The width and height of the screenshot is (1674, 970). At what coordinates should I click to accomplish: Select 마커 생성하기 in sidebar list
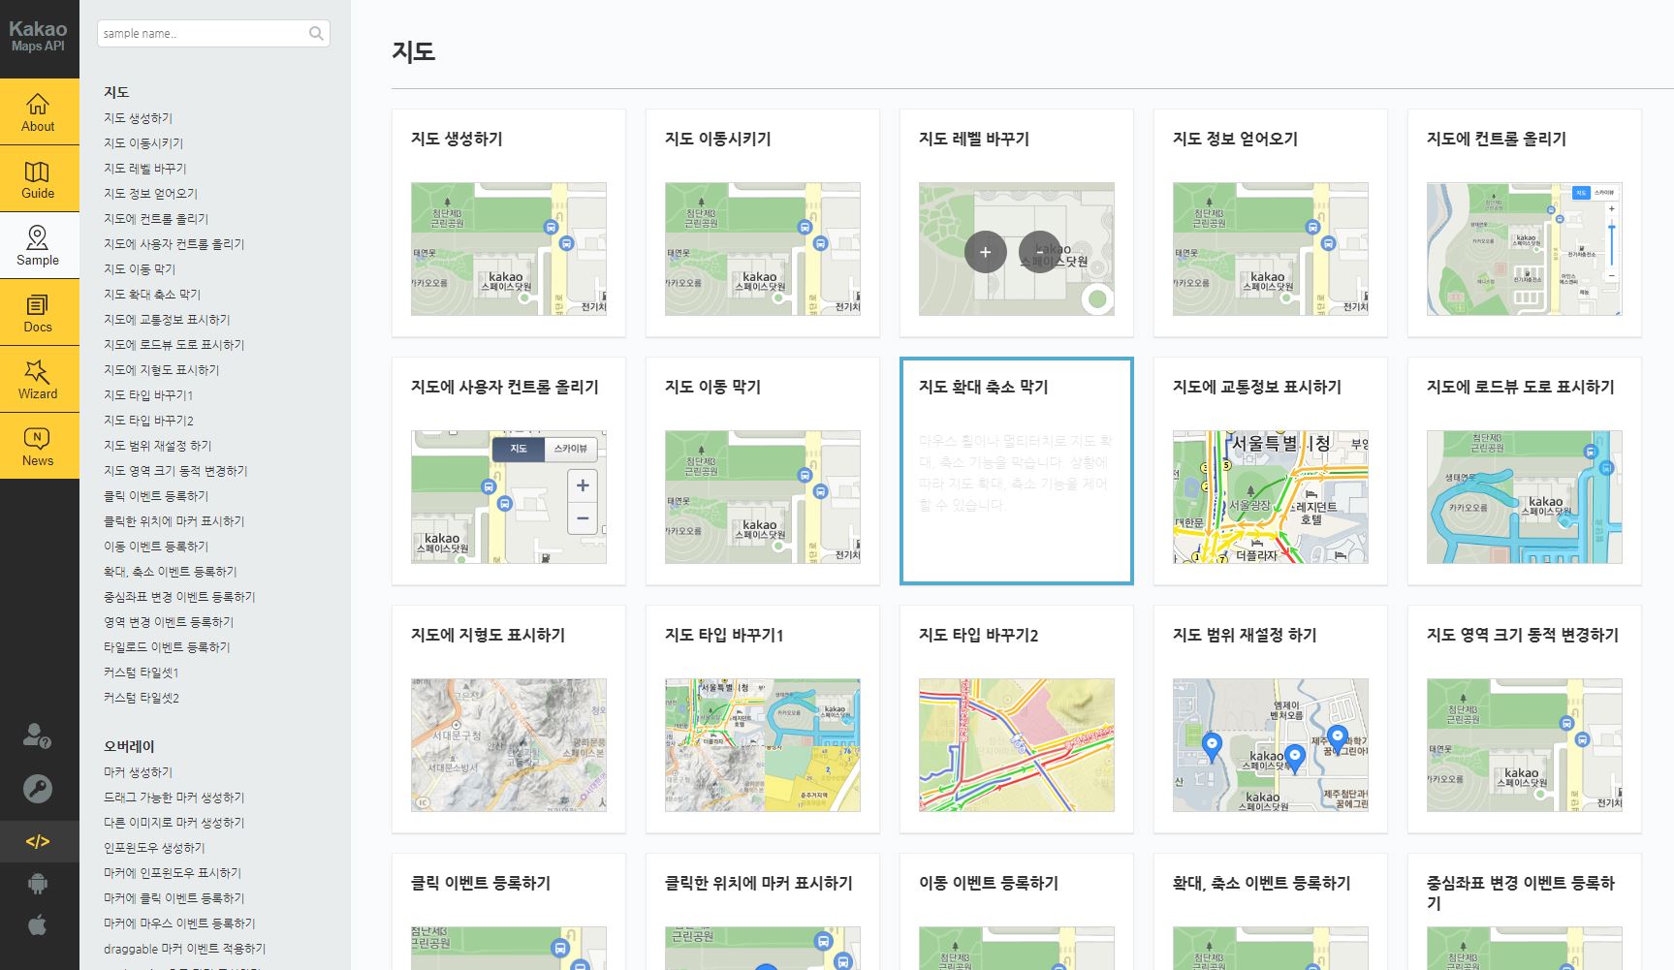(139, 772)
